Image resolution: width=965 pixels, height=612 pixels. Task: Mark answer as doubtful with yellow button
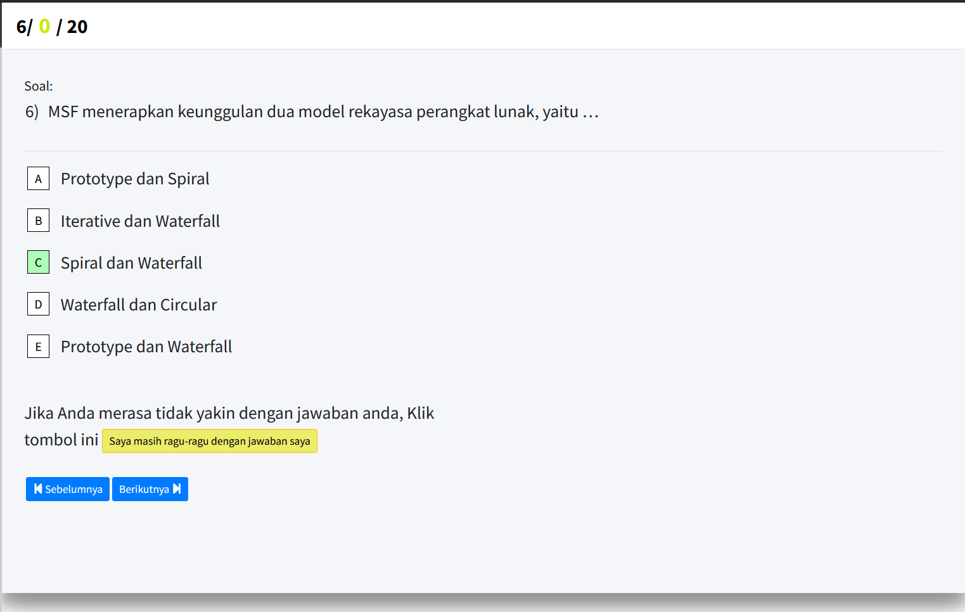(x=210, y=441)
